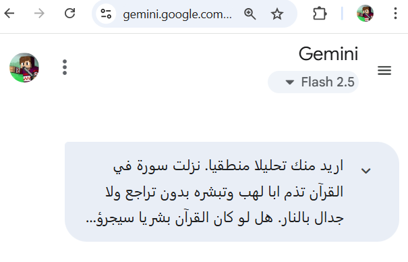Open Chrome's three-dot menu

click(x=395, y=14)
